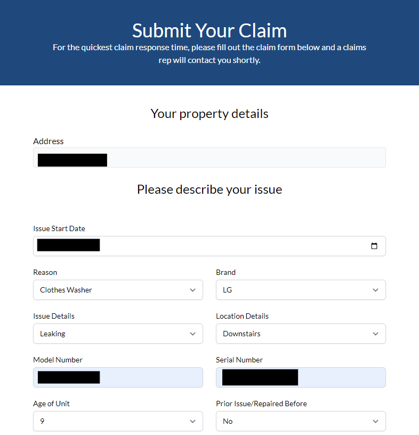Screen dimensions: 419x435
Task: Click the chevron on Location Details dropdown
Action: (375, 334)
